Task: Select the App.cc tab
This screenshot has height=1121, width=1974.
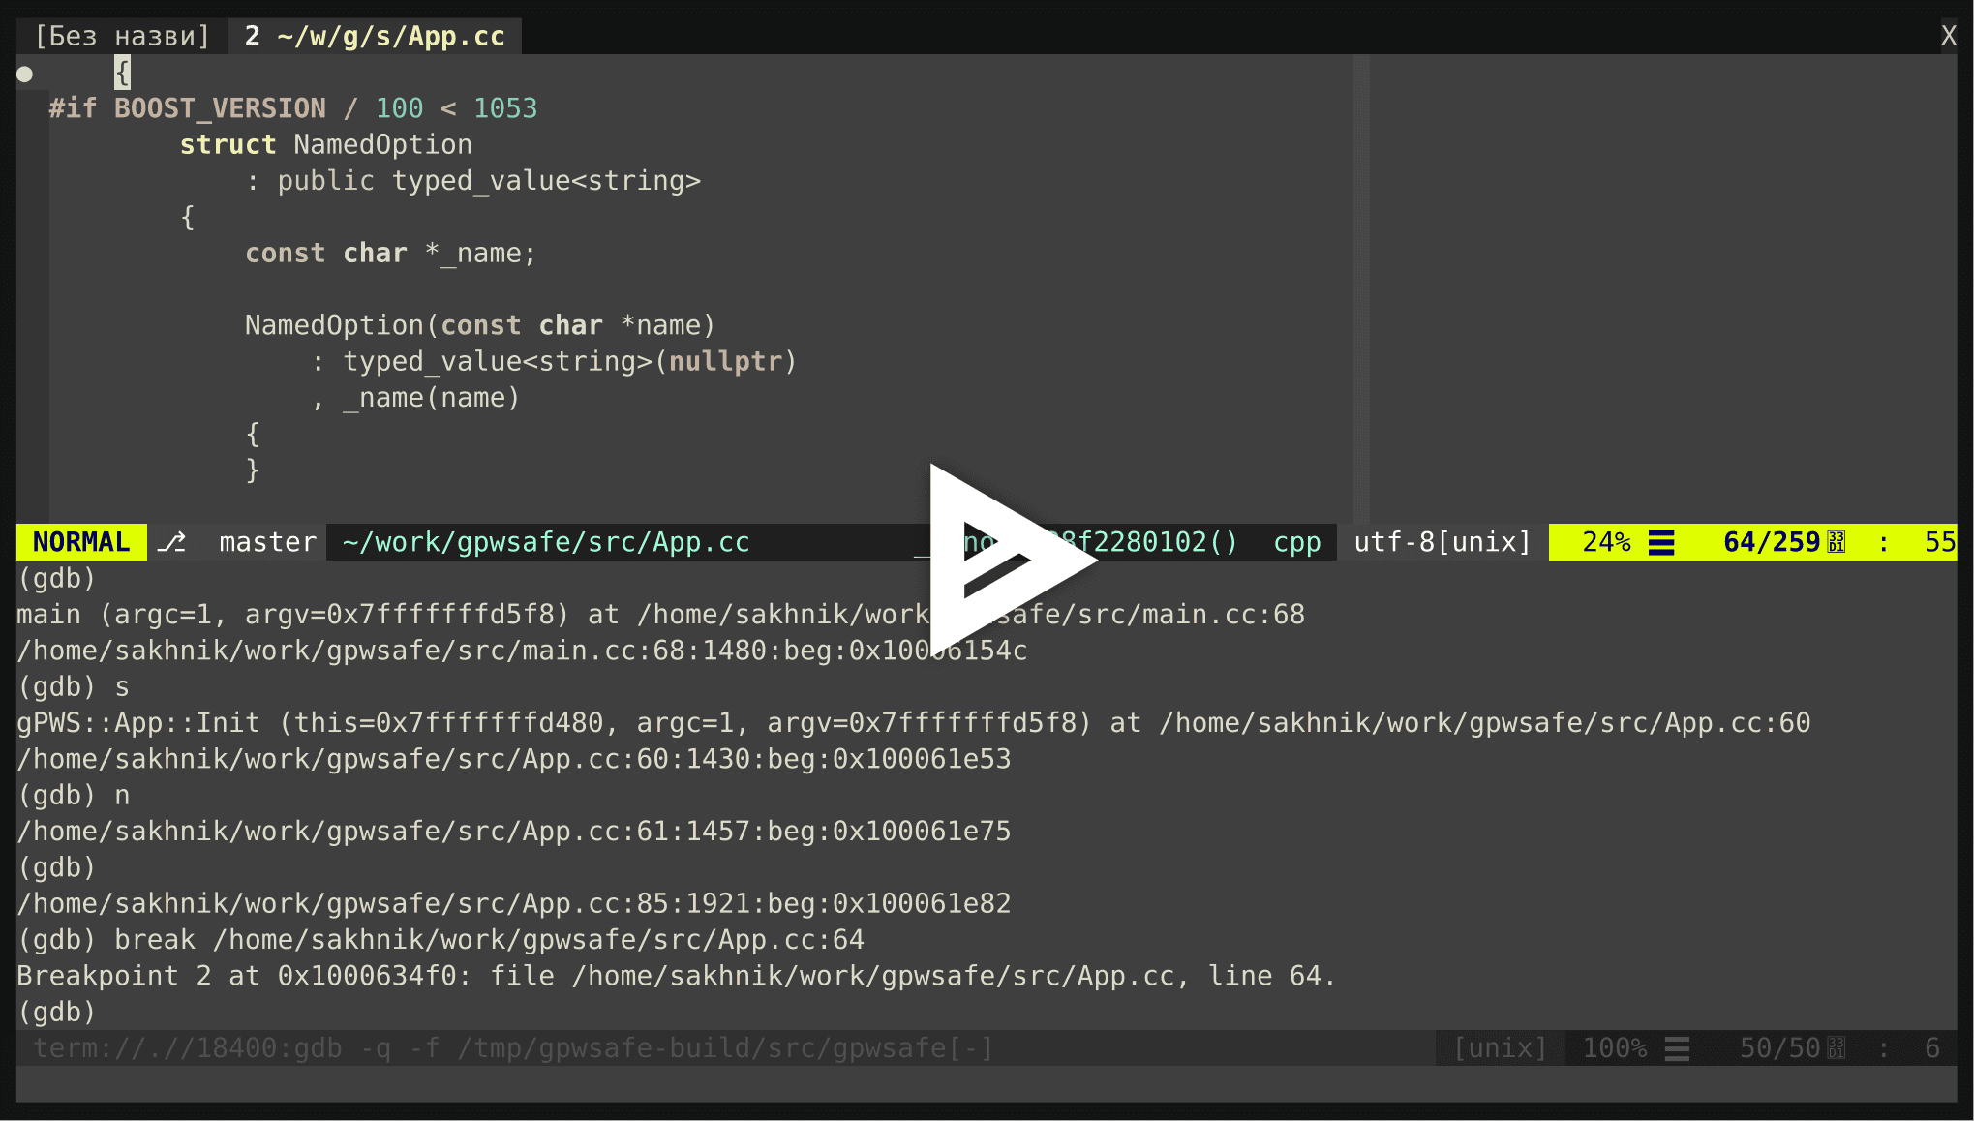Action: point(375,37)
